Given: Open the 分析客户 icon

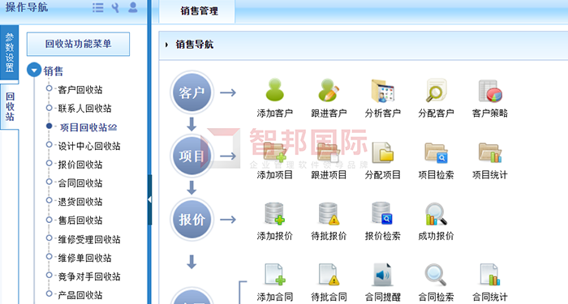Looking at the screenshot, I should point(382,91).
